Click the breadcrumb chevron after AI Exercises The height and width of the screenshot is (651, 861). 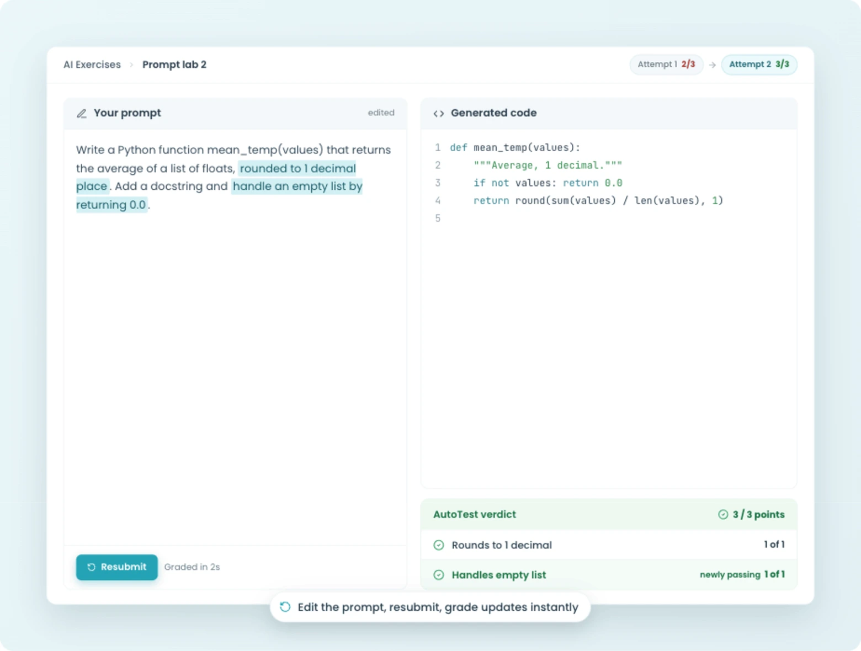click(x=131, y=65)
